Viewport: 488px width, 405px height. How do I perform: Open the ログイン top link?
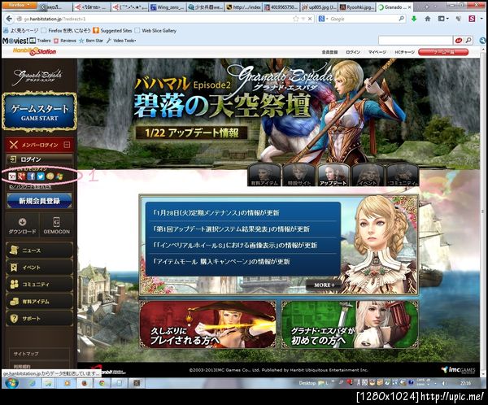point(353,52)
